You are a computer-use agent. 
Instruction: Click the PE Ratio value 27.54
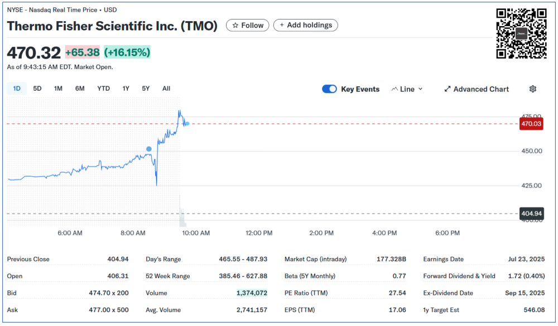[x=397, y=293]
